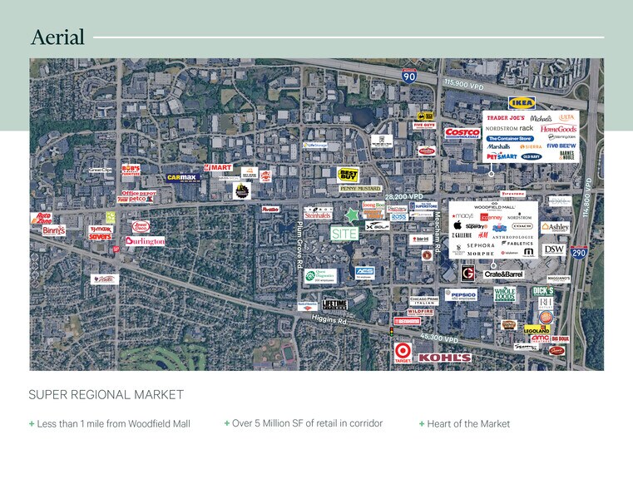Image resolution: width=633 pixels, height=489 pixels.
Task: Click the Plum Grove Rd. road label
Action: tap(299, 241)
